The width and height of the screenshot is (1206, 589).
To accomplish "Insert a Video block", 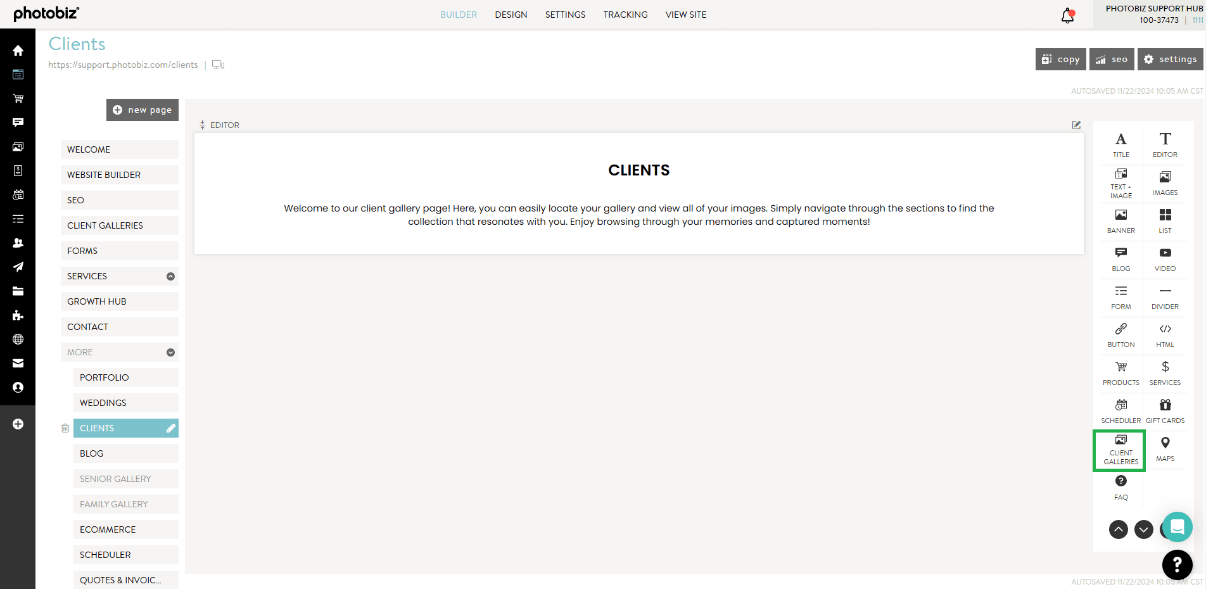I will coord(1165,259).
